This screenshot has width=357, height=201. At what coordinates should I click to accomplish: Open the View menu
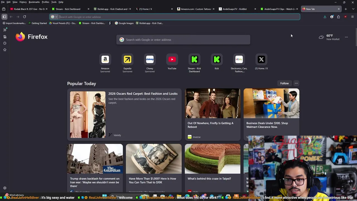pyautogui.click(x=15, y=2)
